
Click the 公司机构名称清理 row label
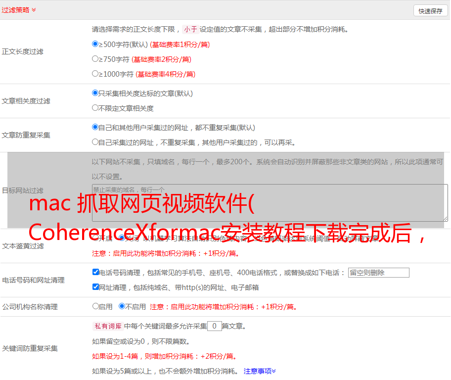30,307
